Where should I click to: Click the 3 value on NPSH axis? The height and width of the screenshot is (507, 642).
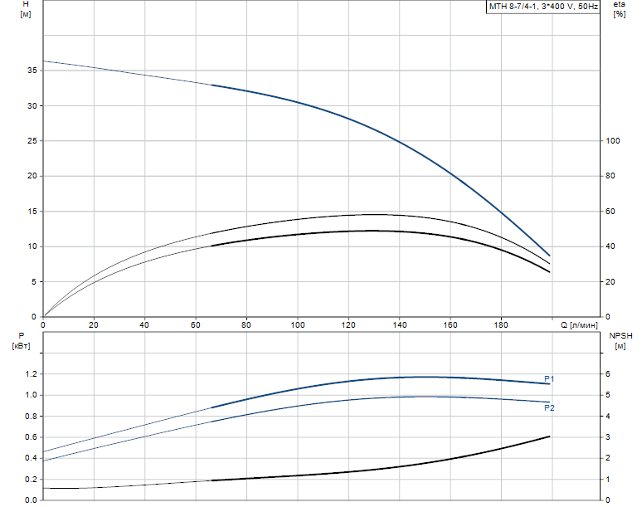(608, 437)
